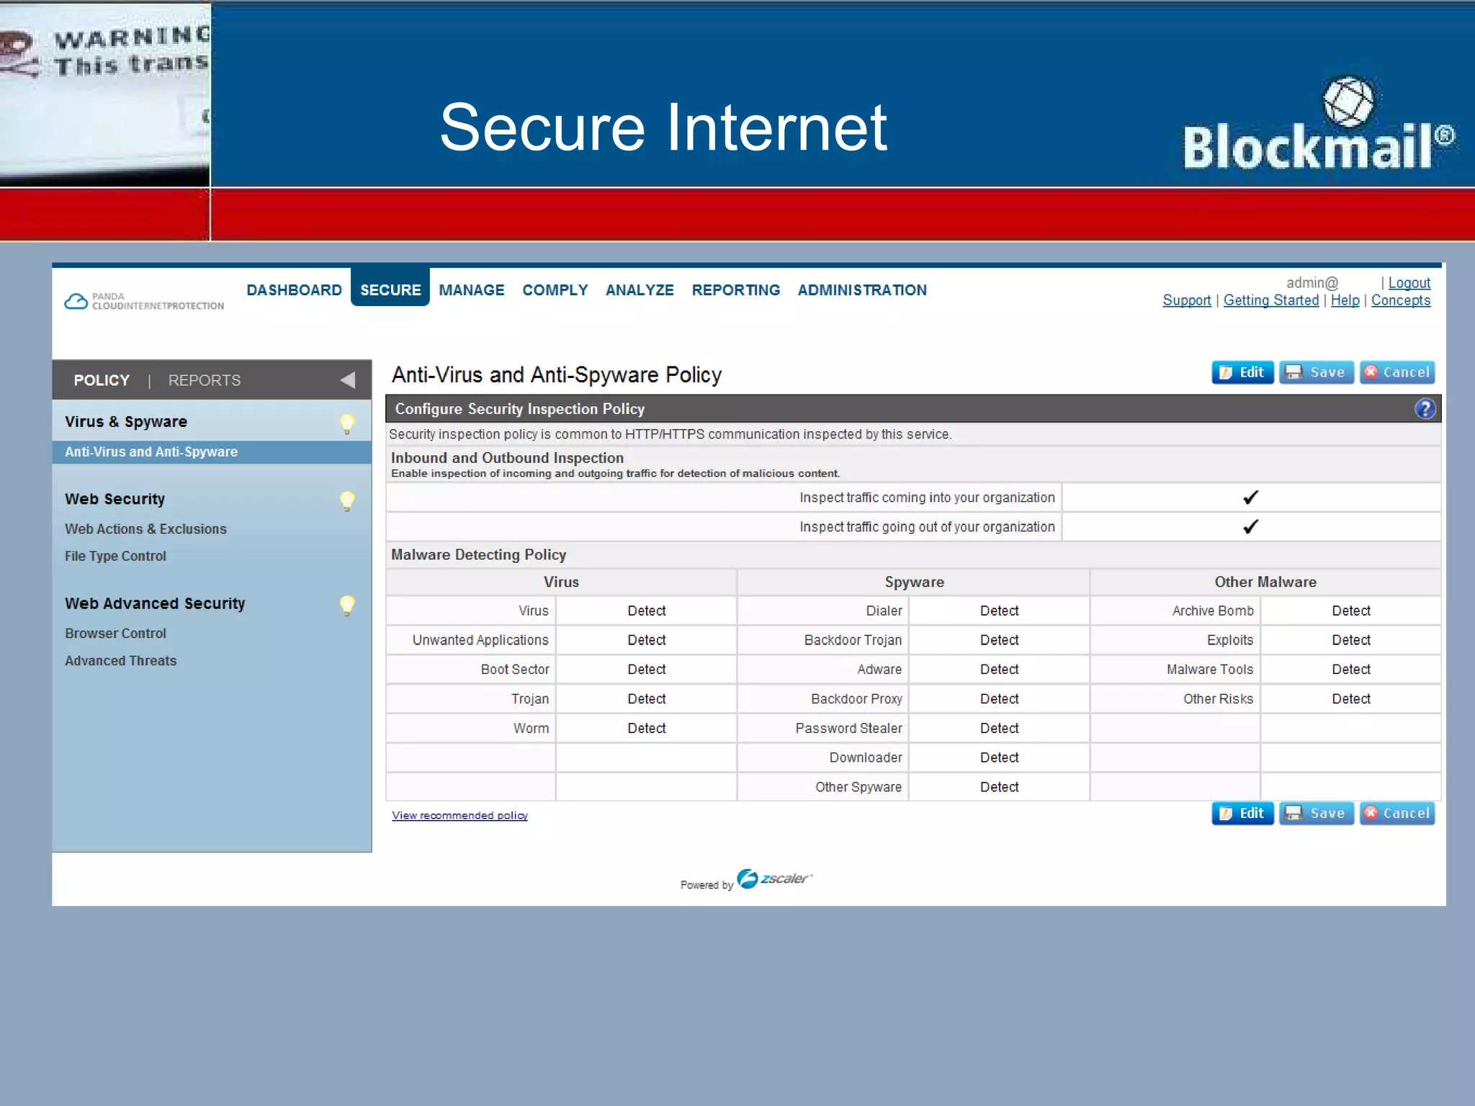Click Detect value for Other Spyware

point(999,788)
